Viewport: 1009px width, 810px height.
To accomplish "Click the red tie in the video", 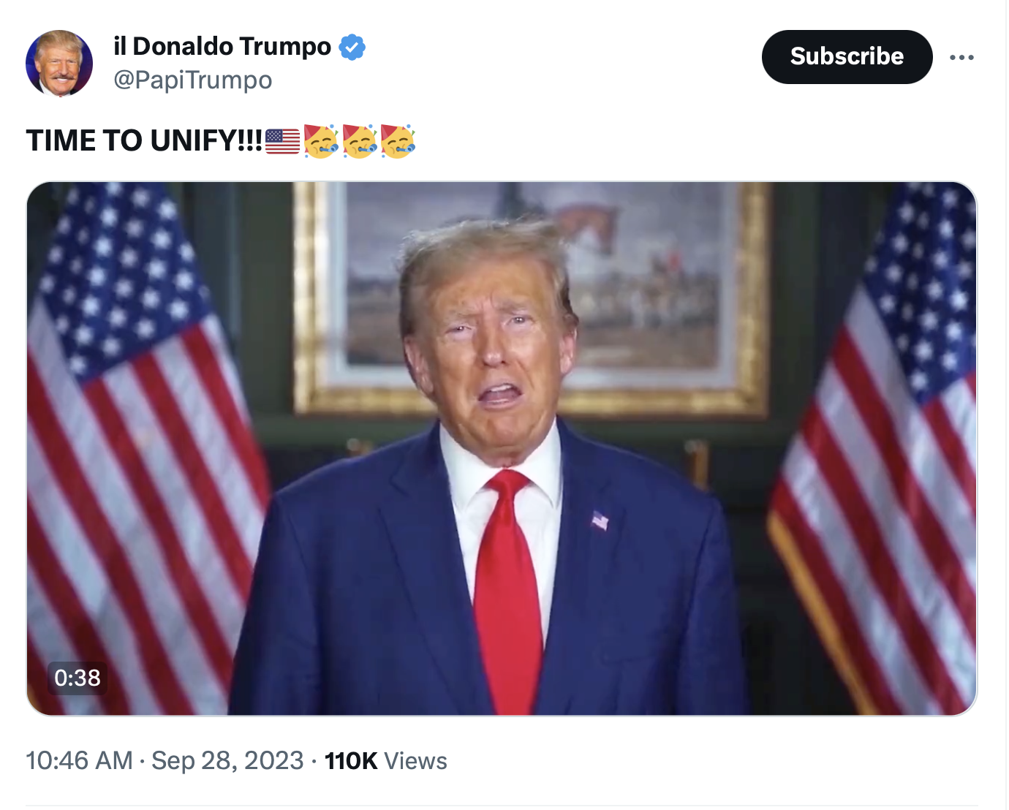I will (507, 588).
